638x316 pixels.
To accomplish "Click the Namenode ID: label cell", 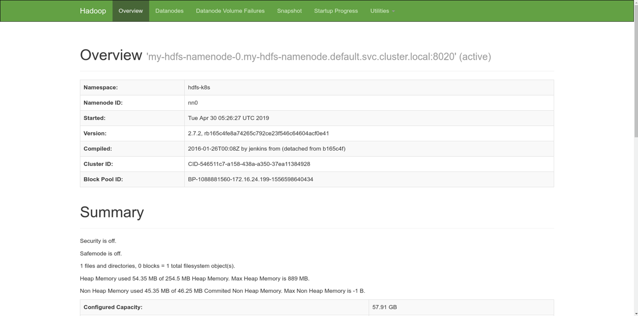I will coord(132,103).
